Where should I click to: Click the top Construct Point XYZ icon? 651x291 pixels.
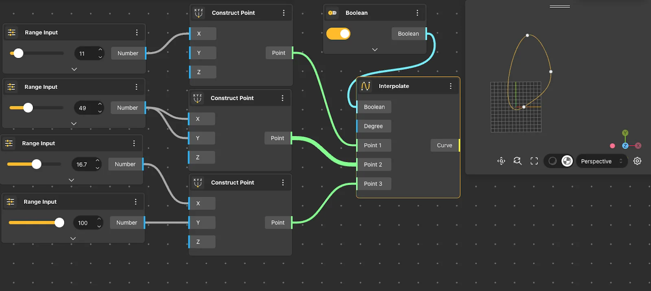(199, 13)
